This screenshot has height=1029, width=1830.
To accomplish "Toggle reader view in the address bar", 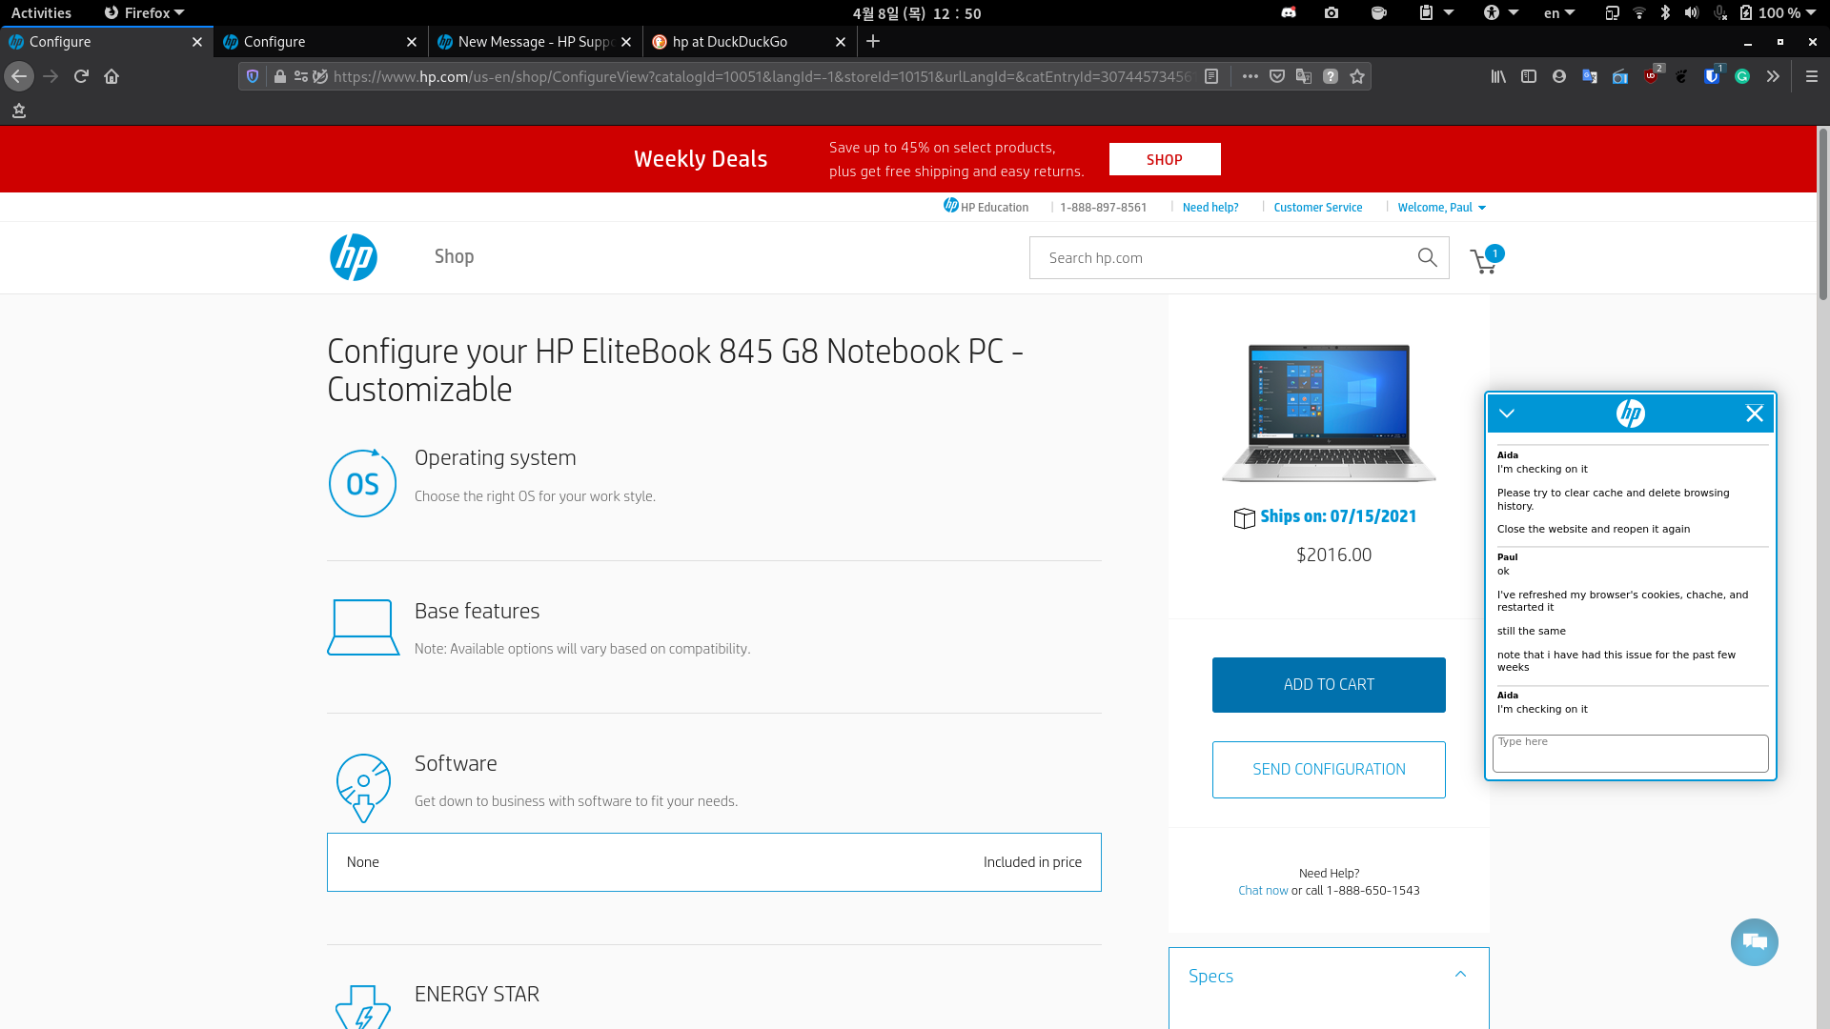I will [x=1211, y=76].
